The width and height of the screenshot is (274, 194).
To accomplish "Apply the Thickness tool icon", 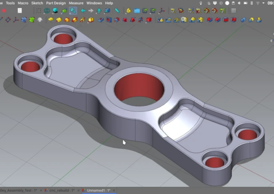I will 234,20.
